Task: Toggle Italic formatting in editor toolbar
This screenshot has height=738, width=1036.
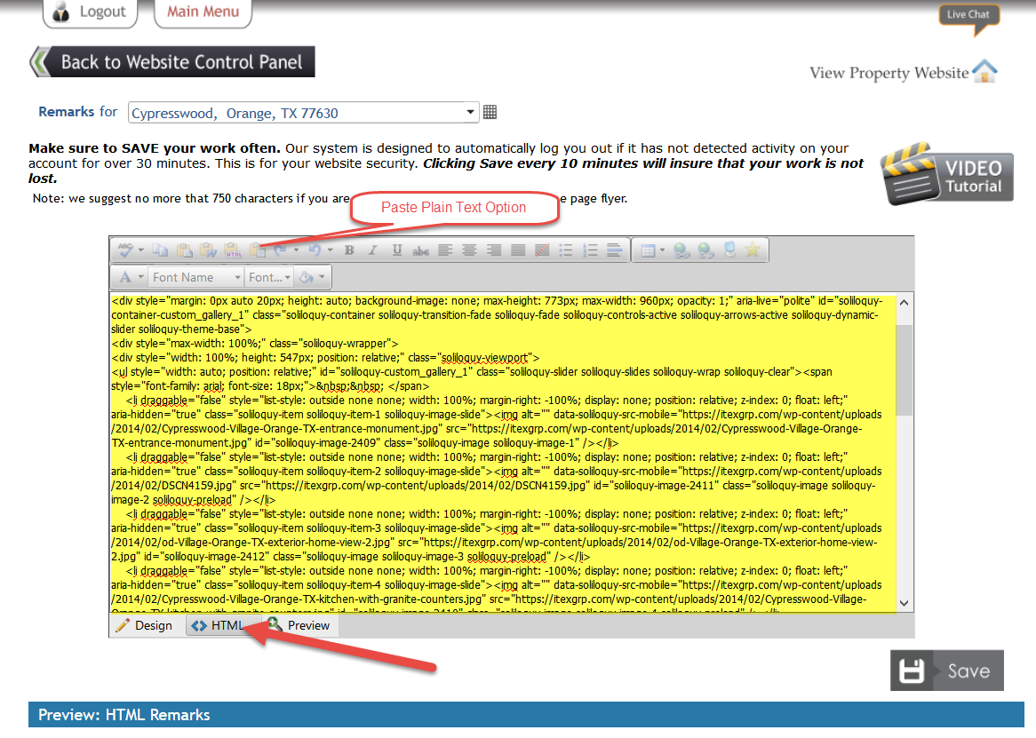Action: pos(373,250)
